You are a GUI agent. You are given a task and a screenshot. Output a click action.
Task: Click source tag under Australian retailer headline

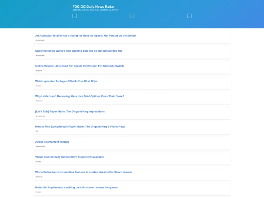40,40
